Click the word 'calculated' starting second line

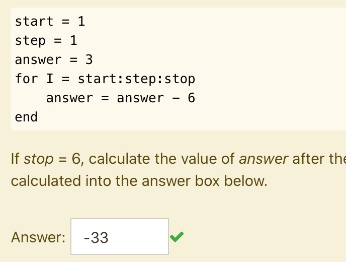coord(46,181)
